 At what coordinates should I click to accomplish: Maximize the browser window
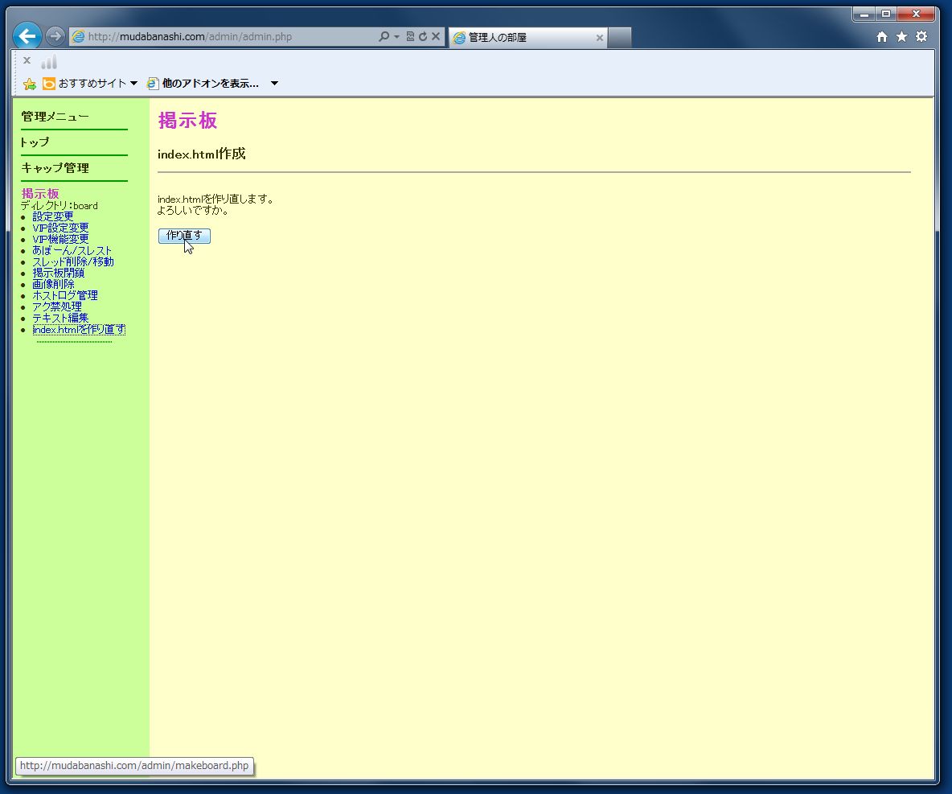(x=886, y=14)
